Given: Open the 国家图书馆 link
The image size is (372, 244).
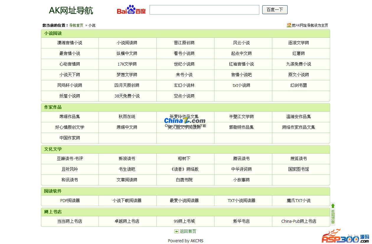Looking at the screenshot, I should click(x=299, y=169).
